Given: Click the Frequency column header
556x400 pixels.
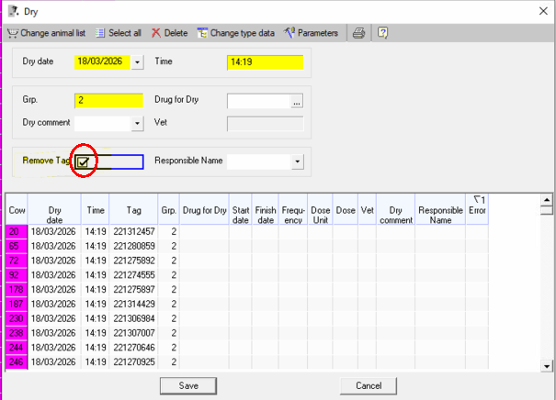Looking at the screenshot, I should (293, 209).
